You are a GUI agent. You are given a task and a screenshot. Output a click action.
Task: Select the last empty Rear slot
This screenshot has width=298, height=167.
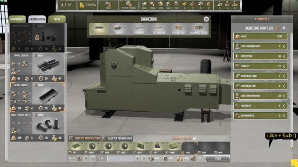(222, 148)
